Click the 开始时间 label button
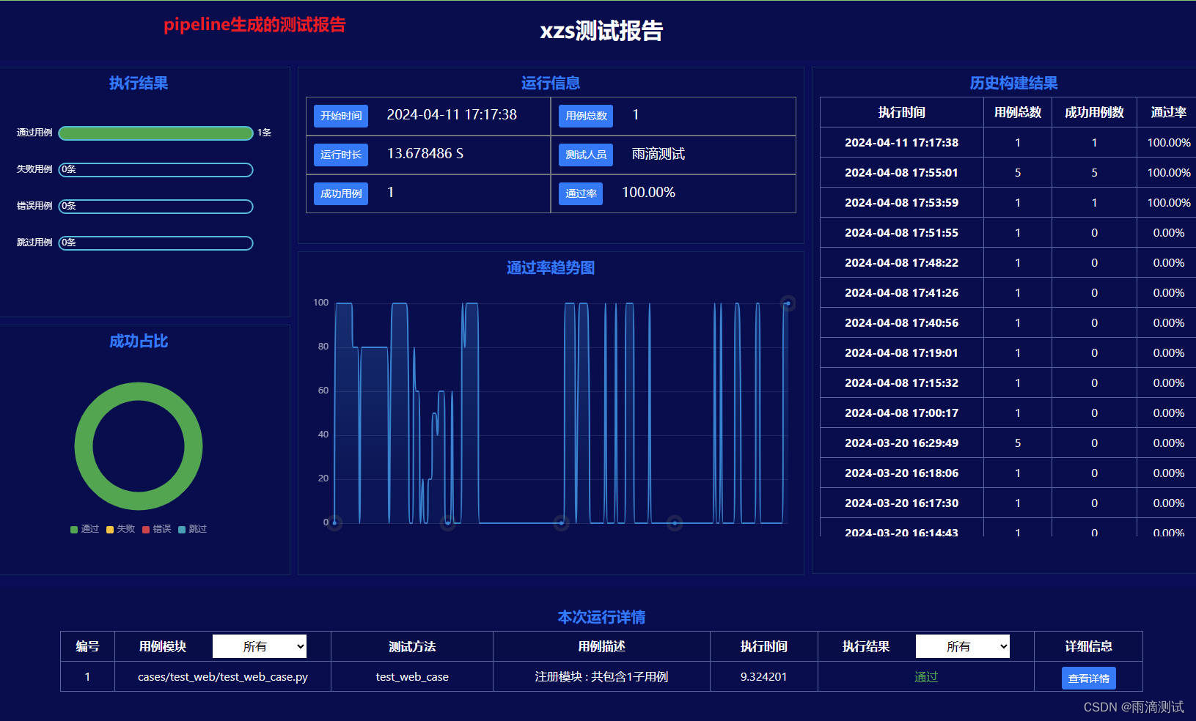This screenshot has height=721, width=1196. click(341, 116)
